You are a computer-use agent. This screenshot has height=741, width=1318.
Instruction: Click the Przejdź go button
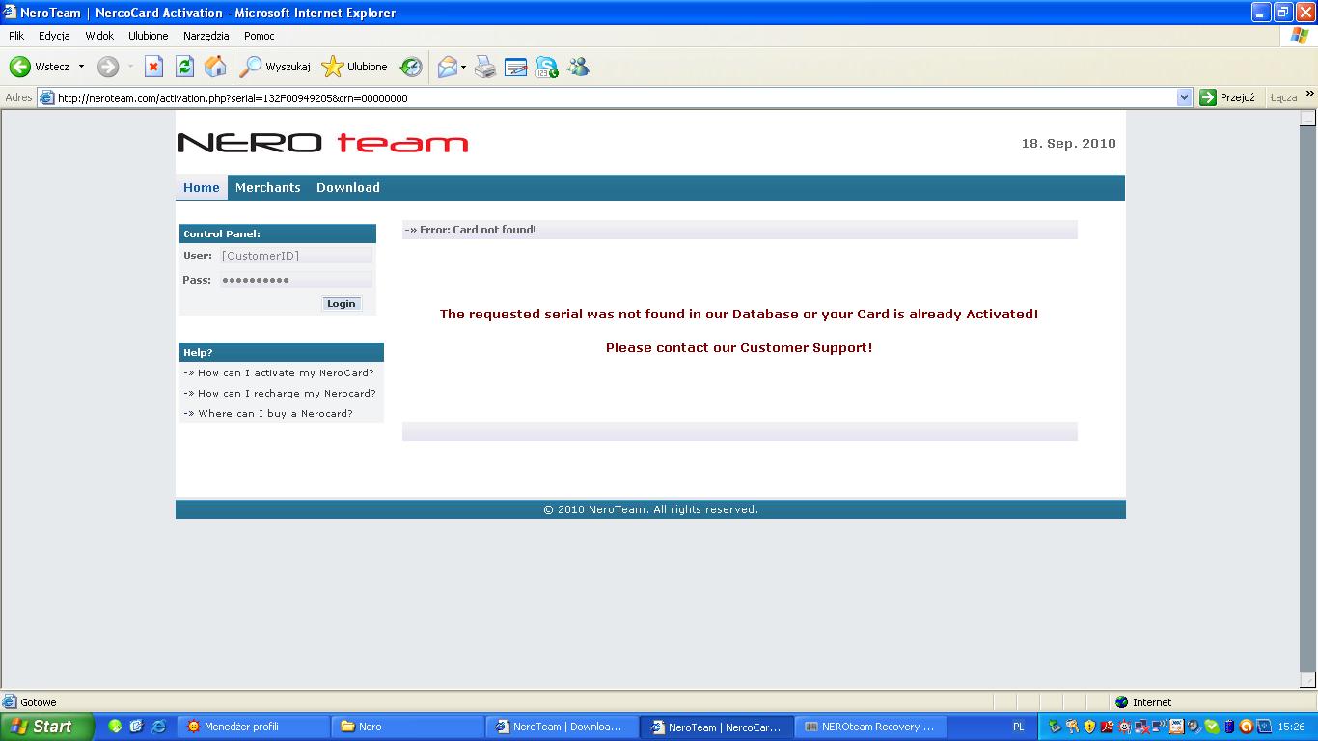click(1227, 97)
